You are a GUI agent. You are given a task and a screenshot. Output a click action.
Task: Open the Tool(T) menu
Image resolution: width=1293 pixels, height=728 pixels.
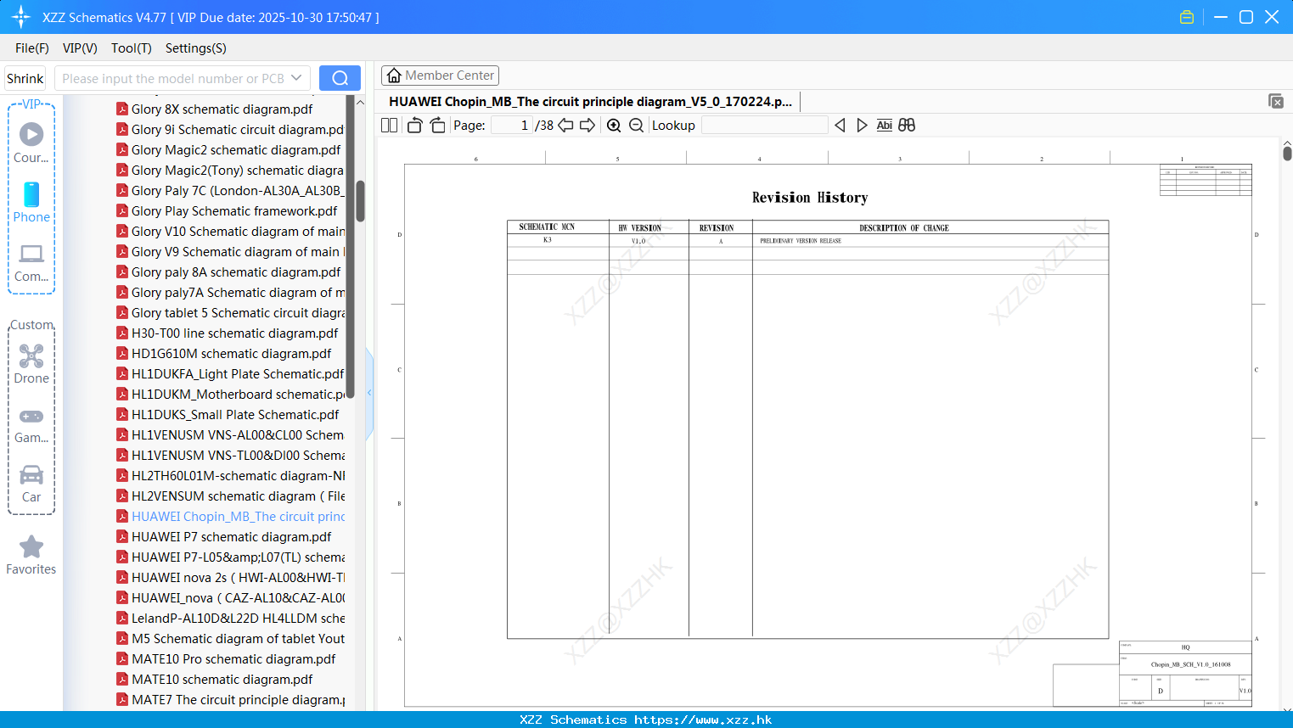[132, 48]
